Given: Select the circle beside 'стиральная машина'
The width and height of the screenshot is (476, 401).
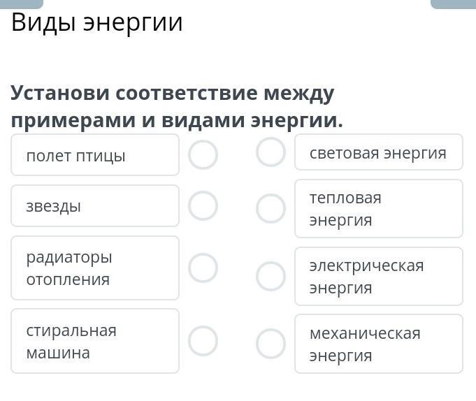Looking at the screenshot, I should [203, 341].
